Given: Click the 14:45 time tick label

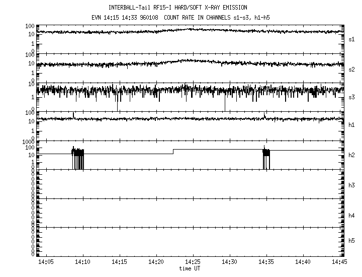Looking at the screenshot, I should point(339,262).
